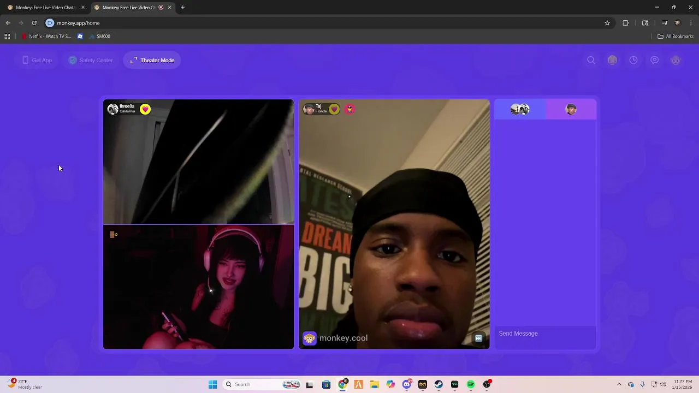Open Spotify from the taskbar

click(471, 384)
